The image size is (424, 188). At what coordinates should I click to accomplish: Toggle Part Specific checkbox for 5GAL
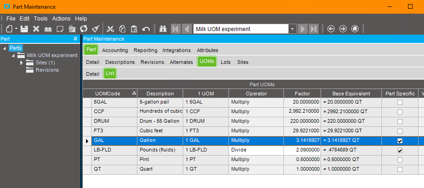[x=400, y=102]
